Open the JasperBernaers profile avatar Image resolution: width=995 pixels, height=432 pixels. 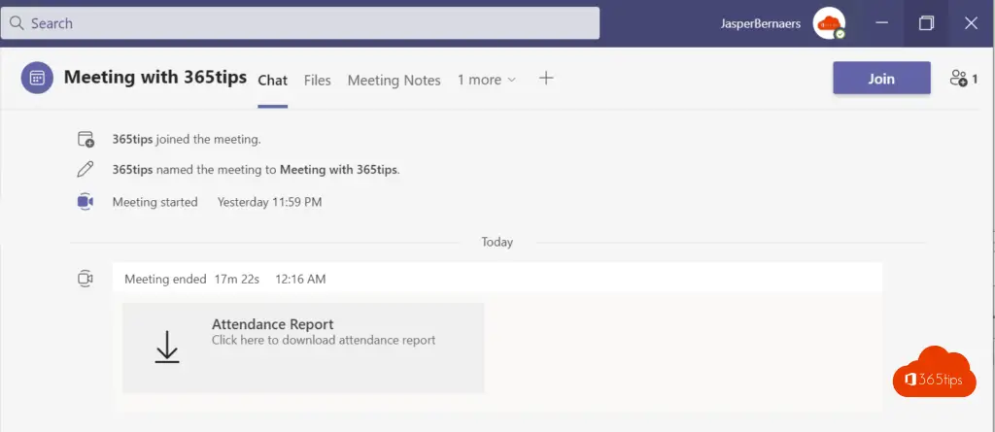coord(829,23)
